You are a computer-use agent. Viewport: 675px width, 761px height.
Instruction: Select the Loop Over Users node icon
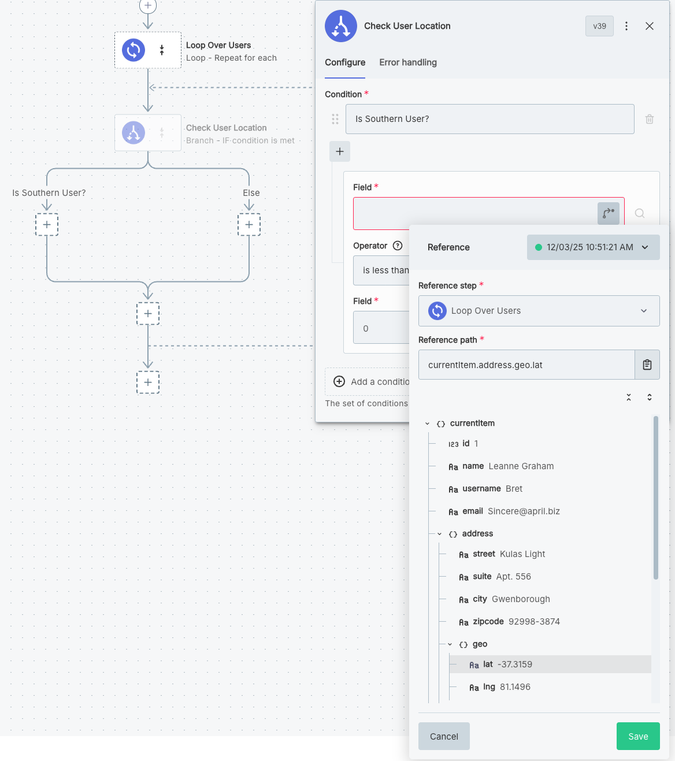pos(133,50)
